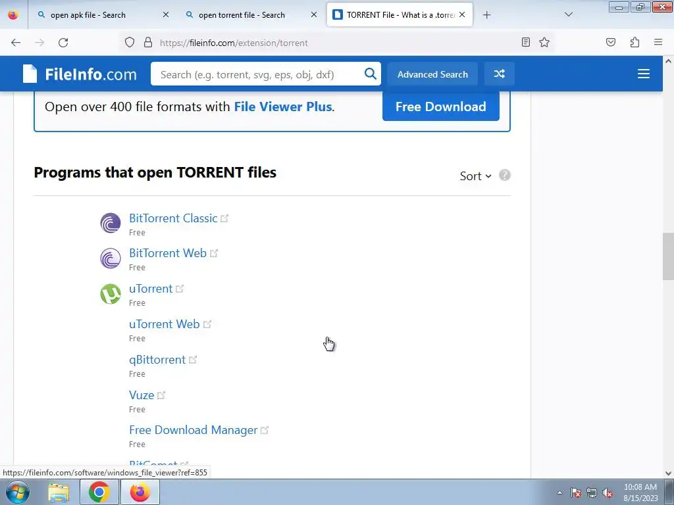The image size is (674, 505).
Task: Open the uTorrent link
Action: point(151,289)
